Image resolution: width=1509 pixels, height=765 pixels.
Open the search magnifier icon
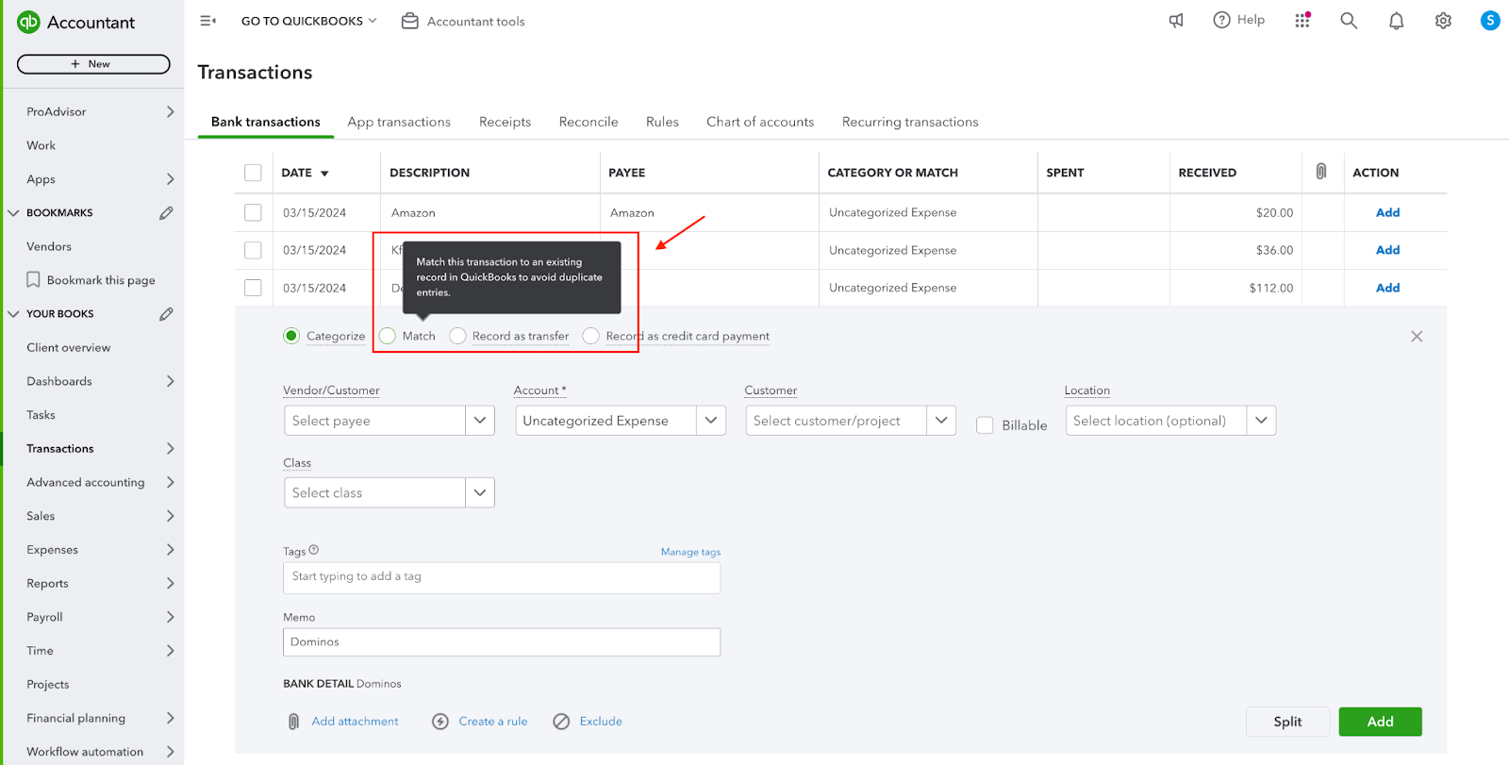(x=1349, y=21)
